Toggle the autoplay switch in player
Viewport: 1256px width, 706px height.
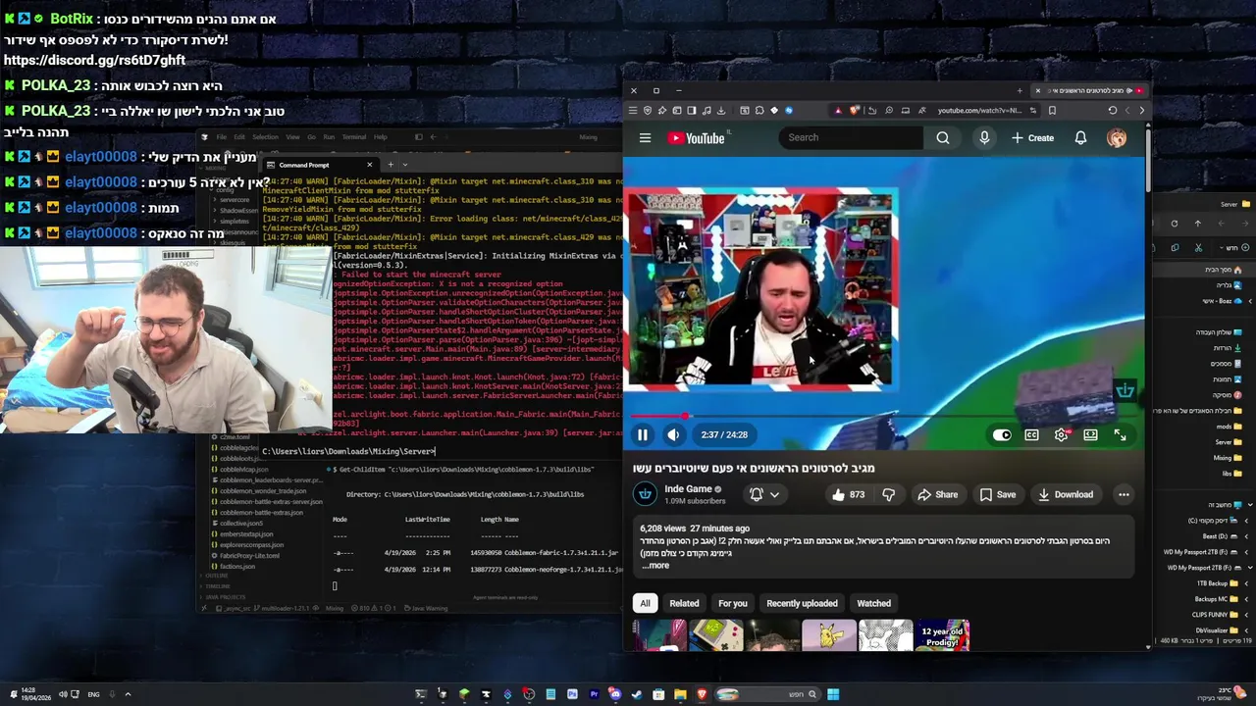[1002, 434]
